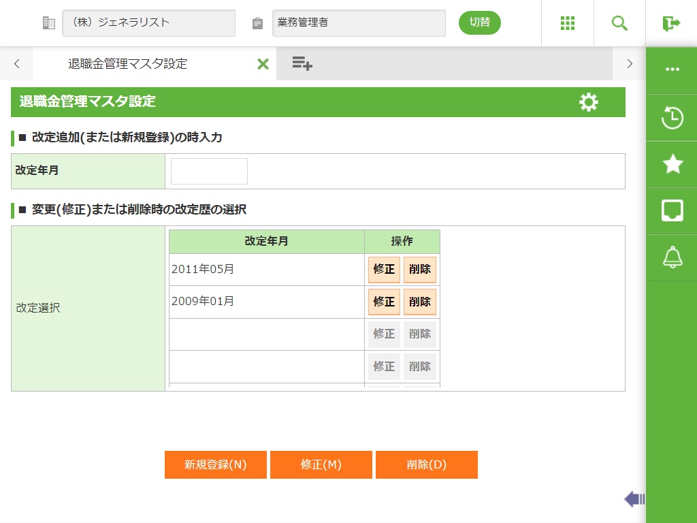Click the search magnifier icon
Screen dimensions: 697x523
click(x=619, y=23)
